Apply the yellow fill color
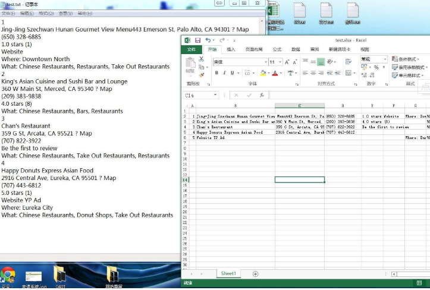 coord(263,73)
